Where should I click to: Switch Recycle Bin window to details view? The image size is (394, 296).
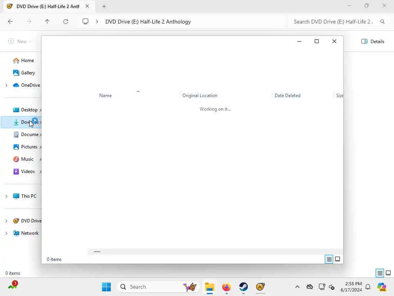(x=329, y=259)
